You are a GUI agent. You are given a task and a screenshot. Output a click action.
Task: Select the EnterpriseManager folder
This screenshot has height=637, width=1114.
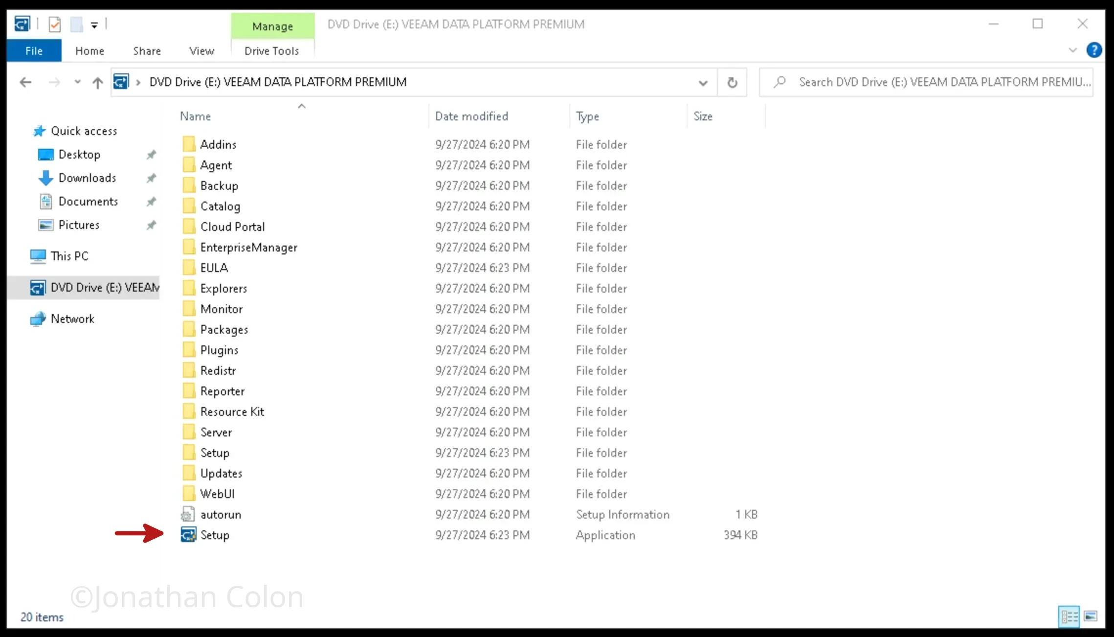240,247
